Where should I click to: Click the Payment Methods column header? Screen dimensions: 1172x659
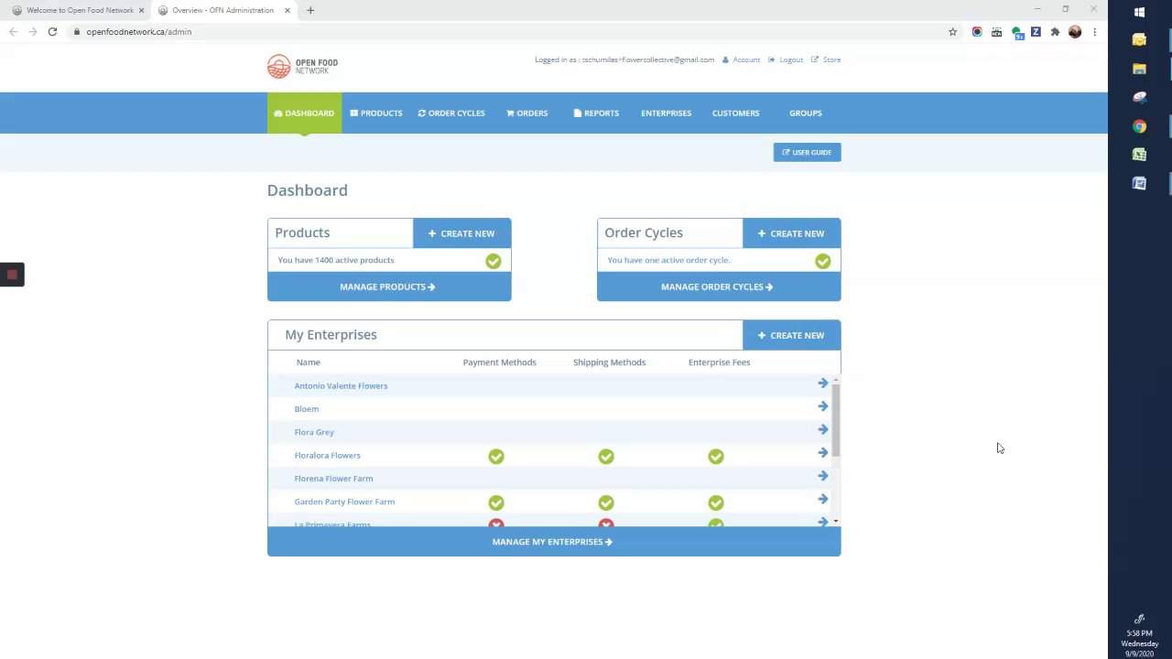click(x=499, y=362)
